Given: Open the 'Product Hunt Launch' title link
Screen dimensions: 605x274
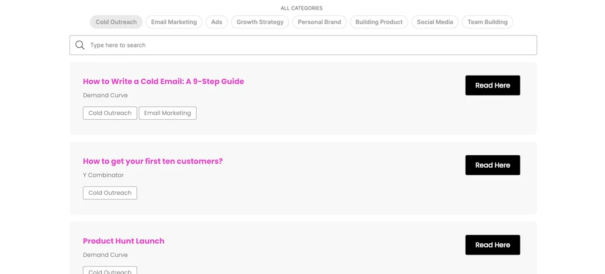Looking at the screenshot, I should (123, 241).
